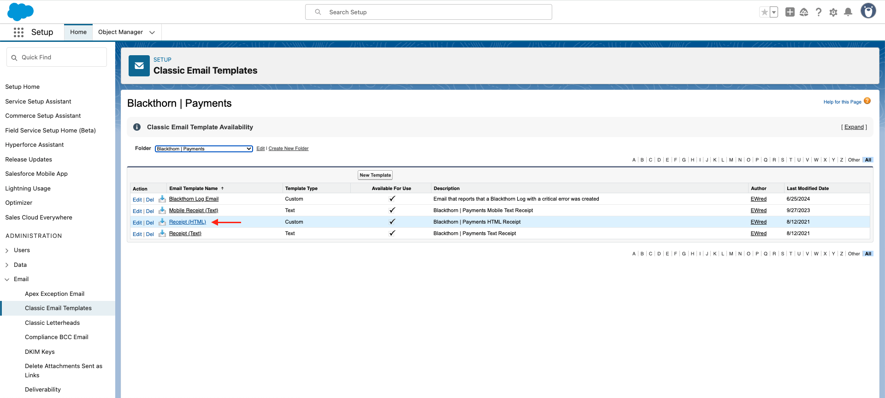Open the Trailhead guidance icon
Viewport: 885px width, 398px height.
[x=804, y=12]
